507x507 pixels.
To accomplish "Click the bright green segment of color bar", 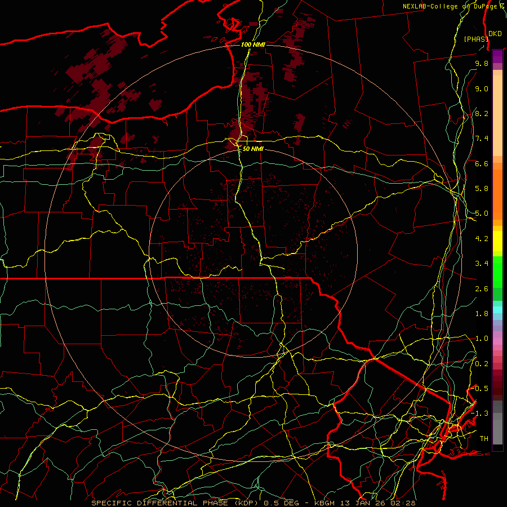I will [497, 272].
